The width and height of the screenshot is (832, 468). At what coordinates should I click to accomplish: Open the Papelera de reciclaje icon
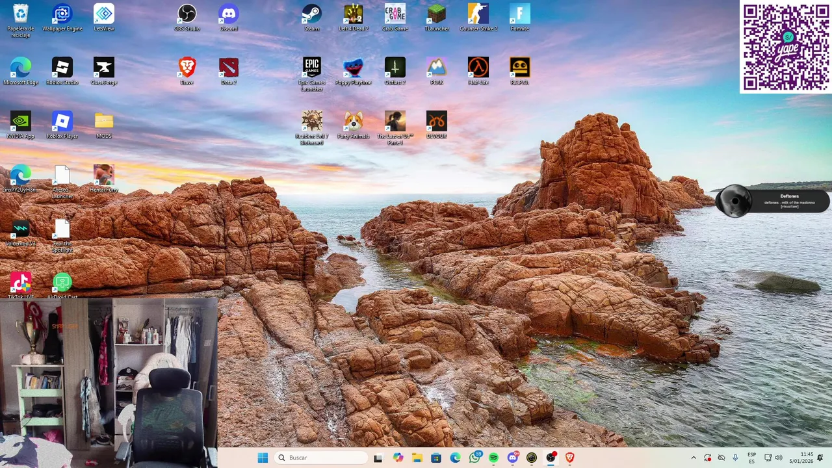(20, 20)
